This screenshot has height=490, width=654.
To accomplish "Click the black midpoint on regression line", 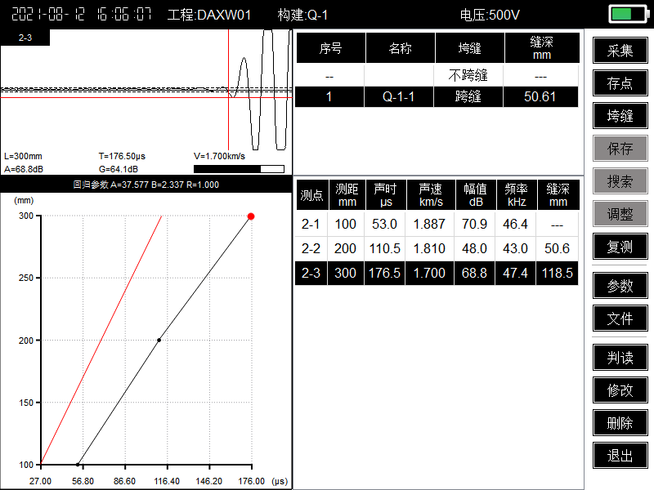I will 159,340.
